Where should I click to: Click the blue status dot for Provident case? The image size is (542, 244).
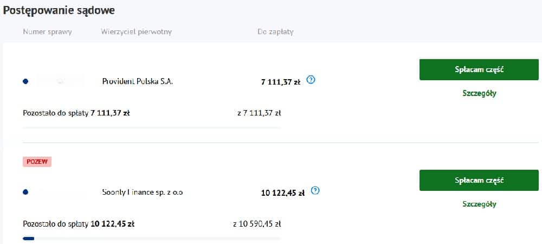coord(25,81)
